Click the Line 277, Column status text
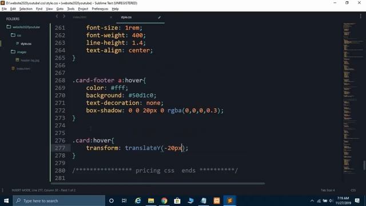 [x=43, y=190]
